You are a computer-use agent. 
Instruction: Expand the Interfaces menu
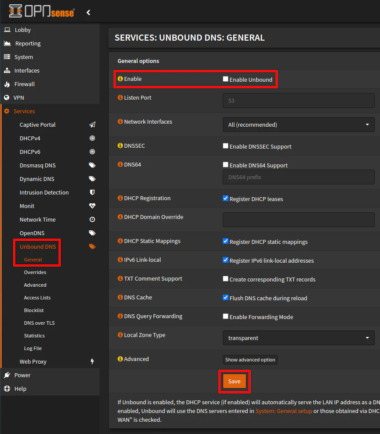(x=50, y=70)
